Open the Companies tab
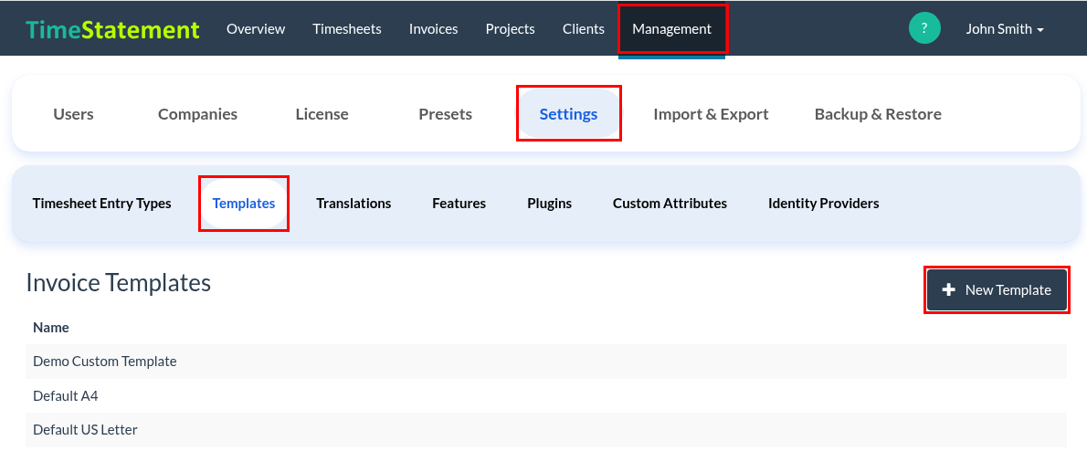The width and height of the screenshot is (1087, 451). (x=197, y=114)
